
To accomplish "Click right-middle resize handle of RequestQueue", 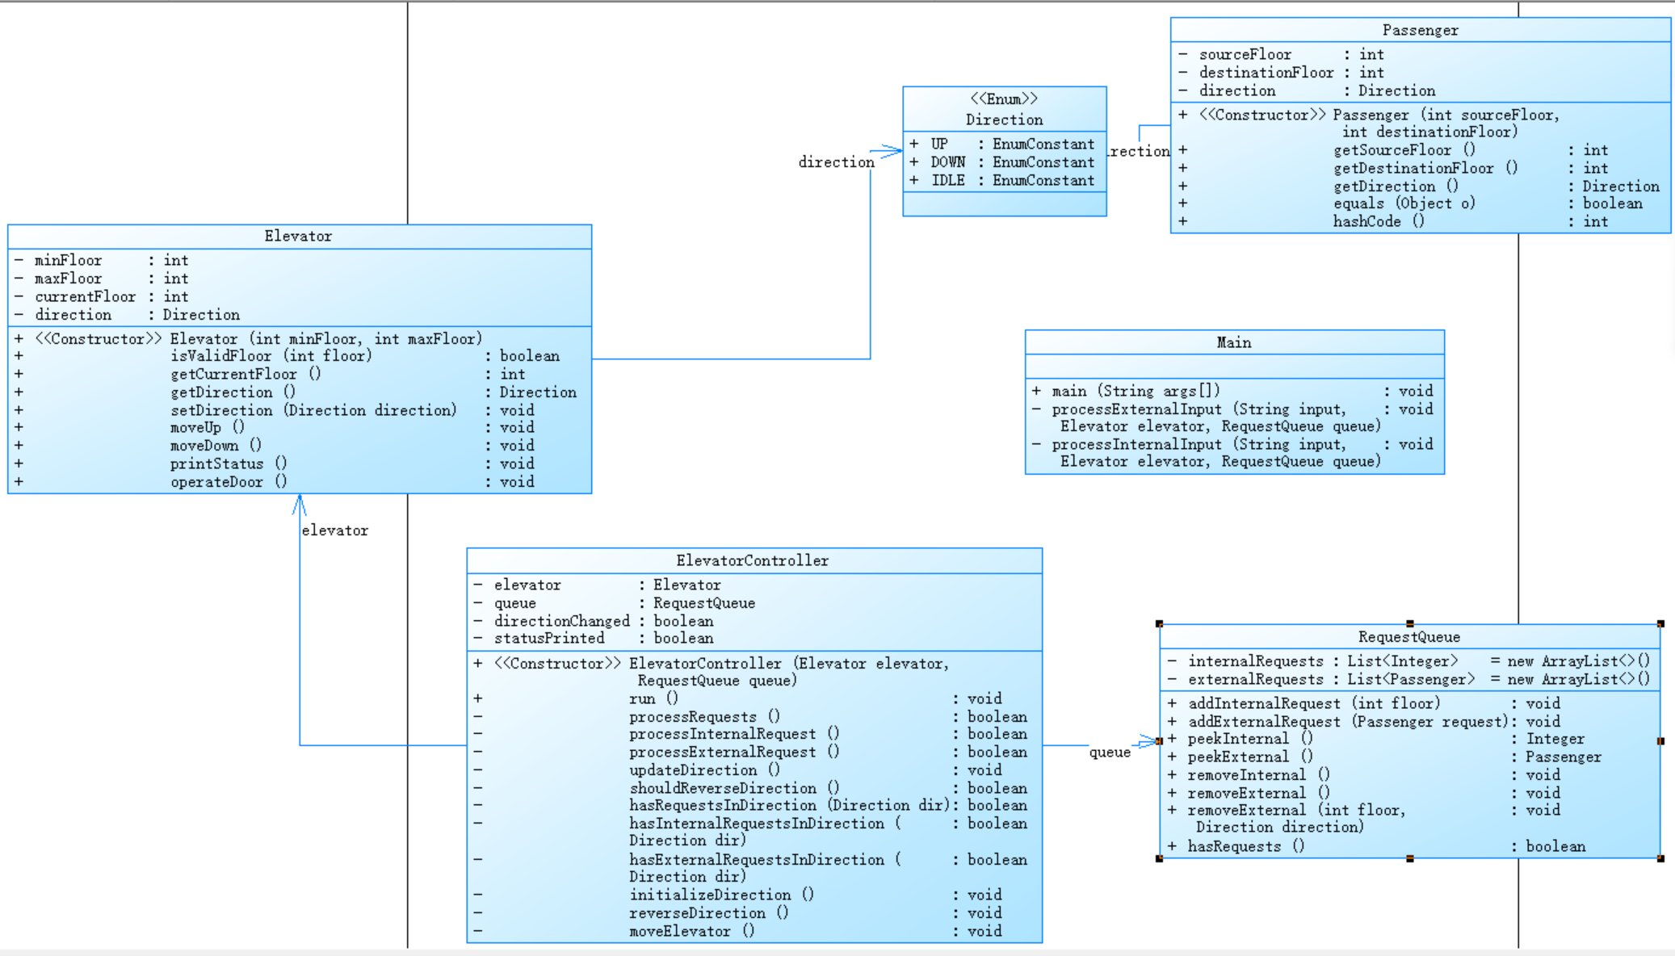I will point(1660,740).
